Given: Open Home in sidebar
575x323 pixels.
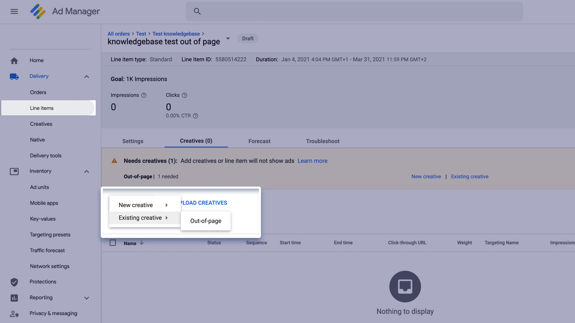Looking at the screenshot, I should click(37, 60).
